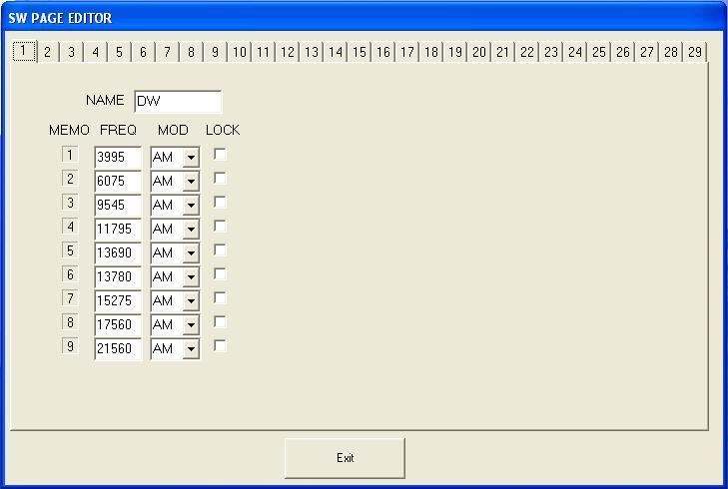The image size is (728, 489).
Task: Expand the MOD combo box for 11795
Action: (x=191, y=230)
